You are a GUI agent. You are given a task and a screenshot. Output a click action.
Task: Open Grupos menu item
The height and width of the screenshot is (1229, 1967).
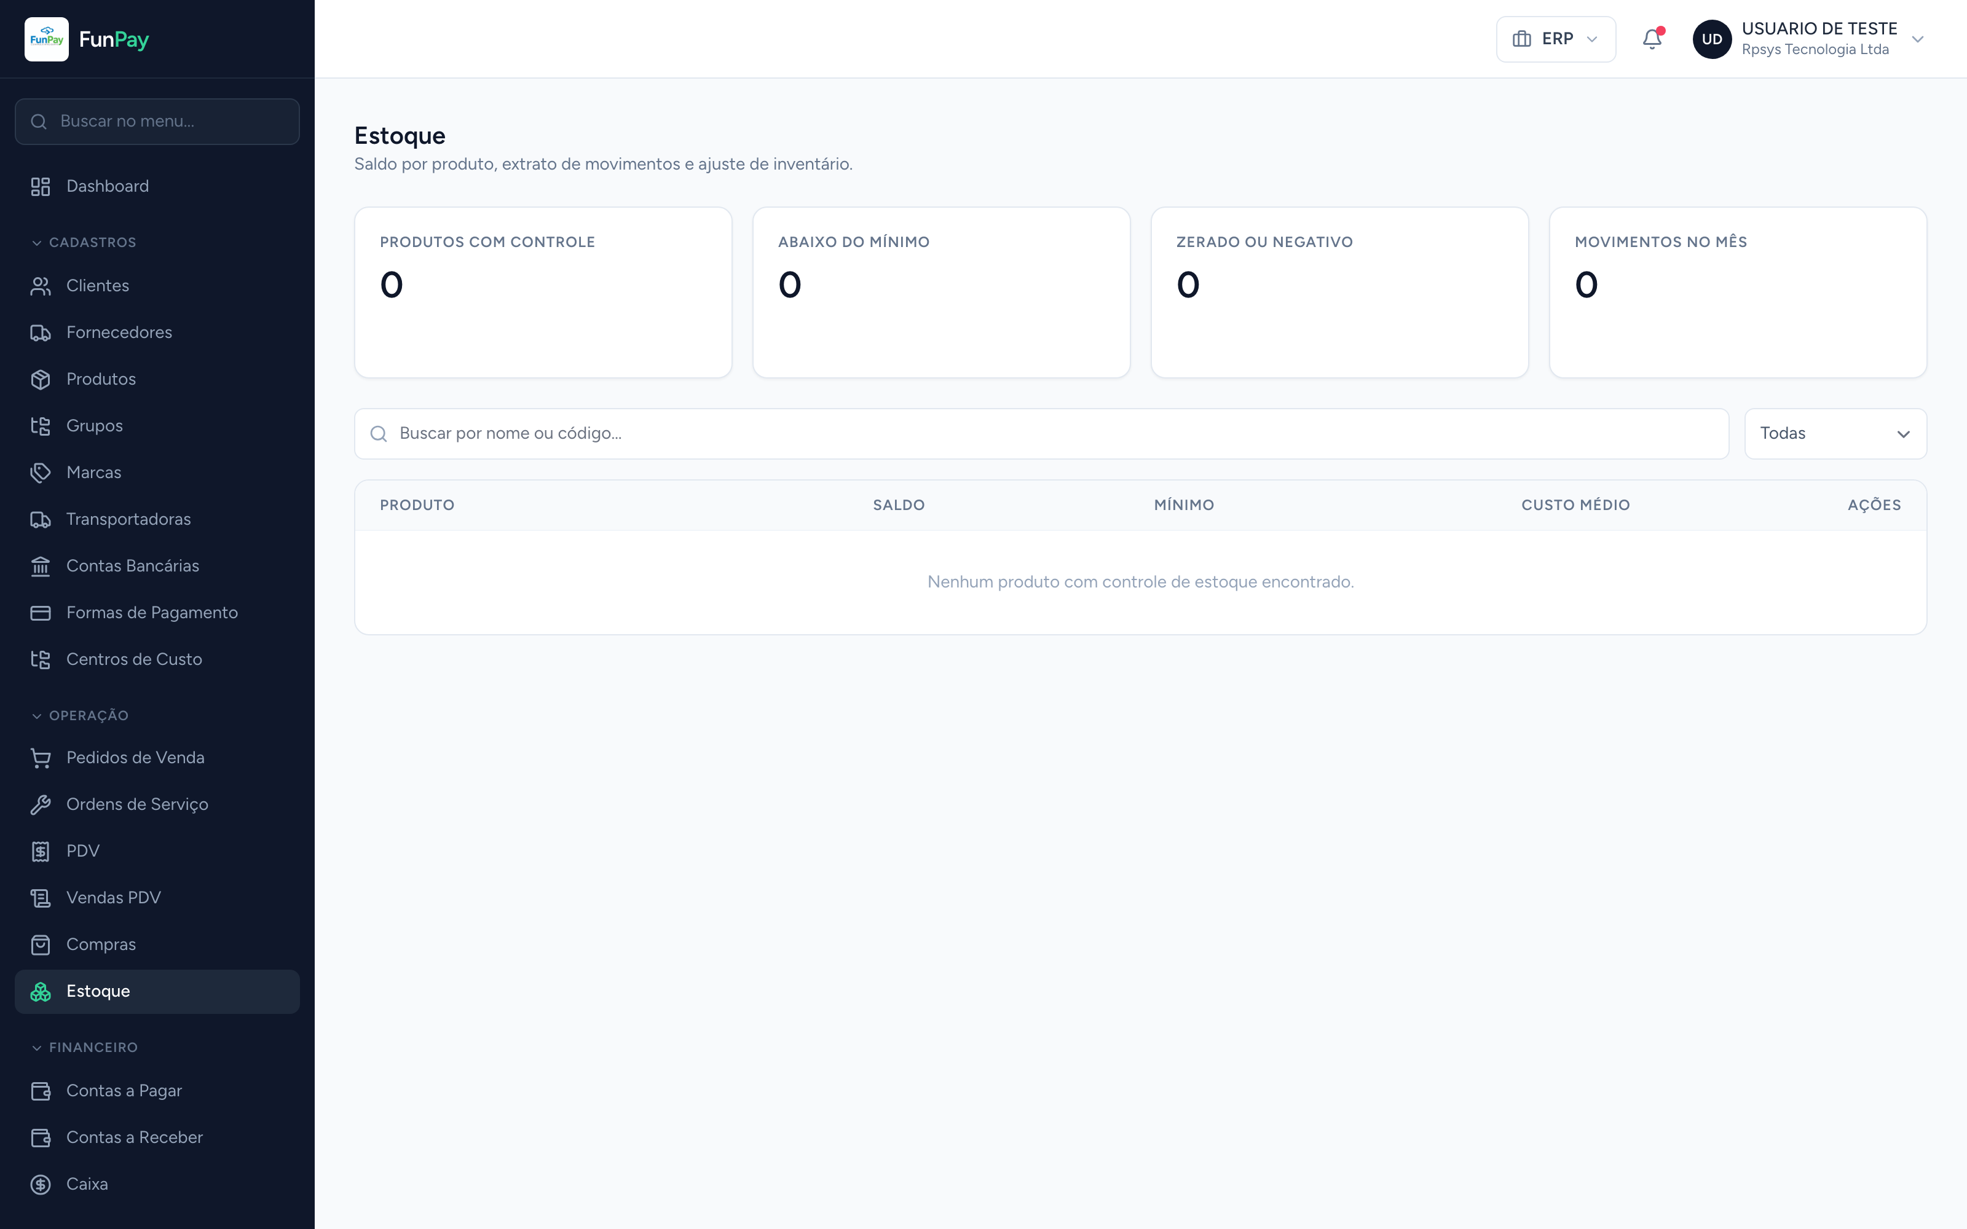[157, 426]
